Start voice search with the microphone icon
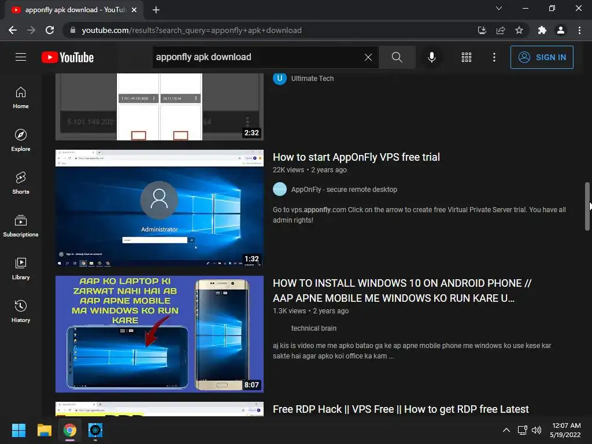 coord(431,57)
